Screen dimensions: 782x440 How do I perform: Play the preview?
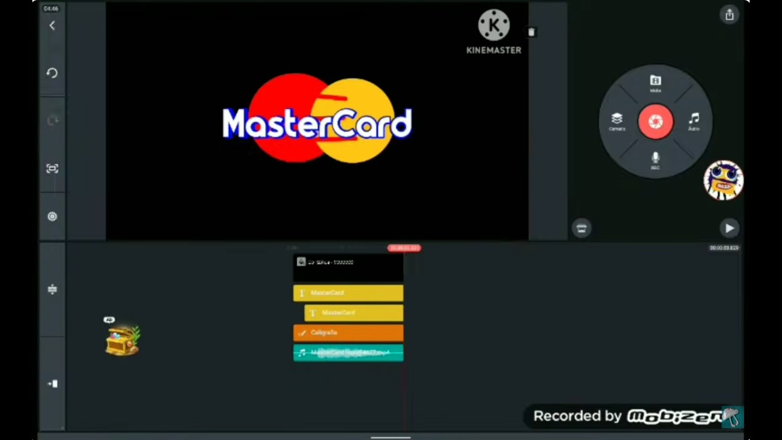tap(729, 228)
